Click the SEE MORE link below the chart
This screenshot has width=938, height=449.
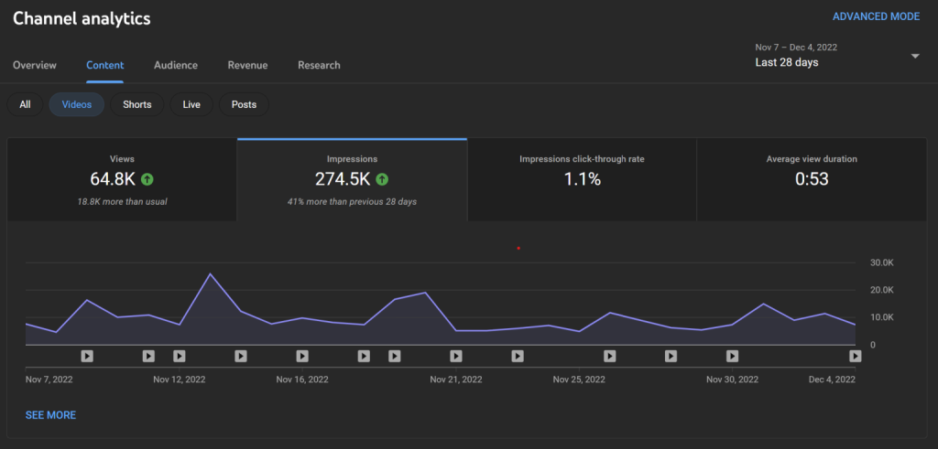click(x=50, y=415)
